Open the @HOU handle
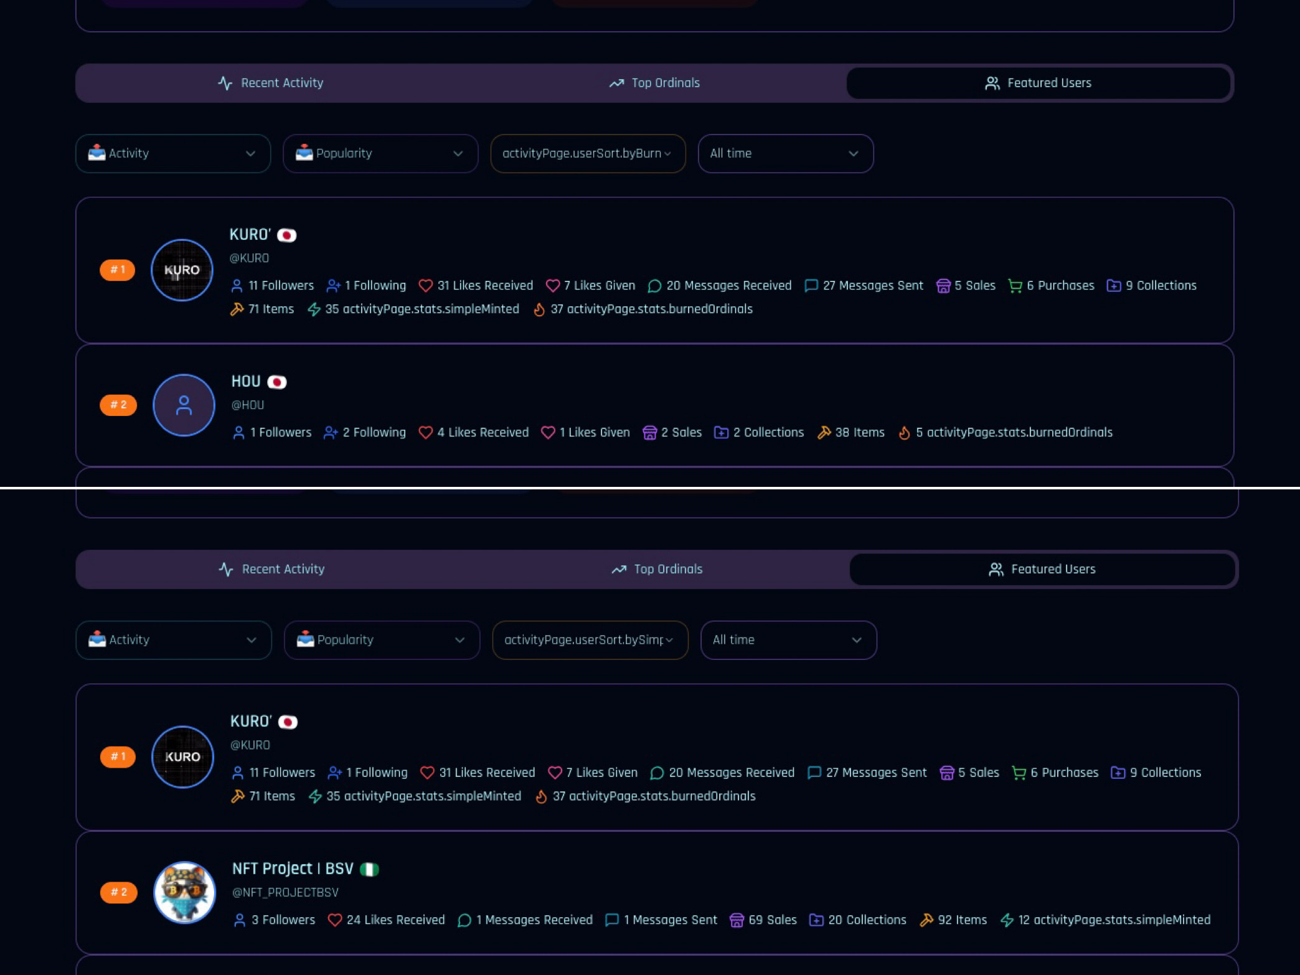 (x=248, y=405)
